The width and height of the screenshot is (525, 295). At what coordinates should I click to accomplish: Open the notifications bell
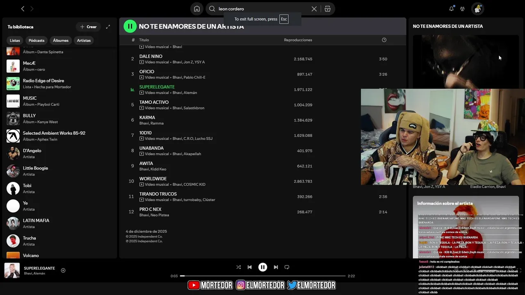tap(452, 9)
